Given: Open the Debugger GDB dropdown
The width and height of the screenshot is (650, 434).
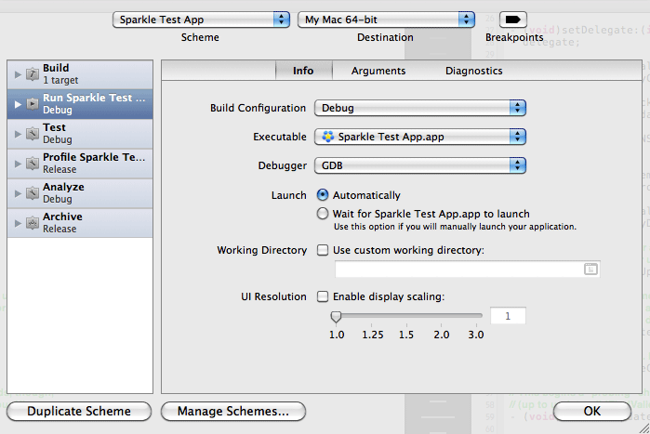Looking at the screenshot, I should point(420,165).
